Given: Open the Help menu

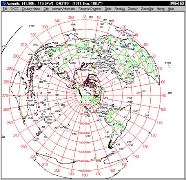Looking at the screenshot, I should click(x=171, y=9).
